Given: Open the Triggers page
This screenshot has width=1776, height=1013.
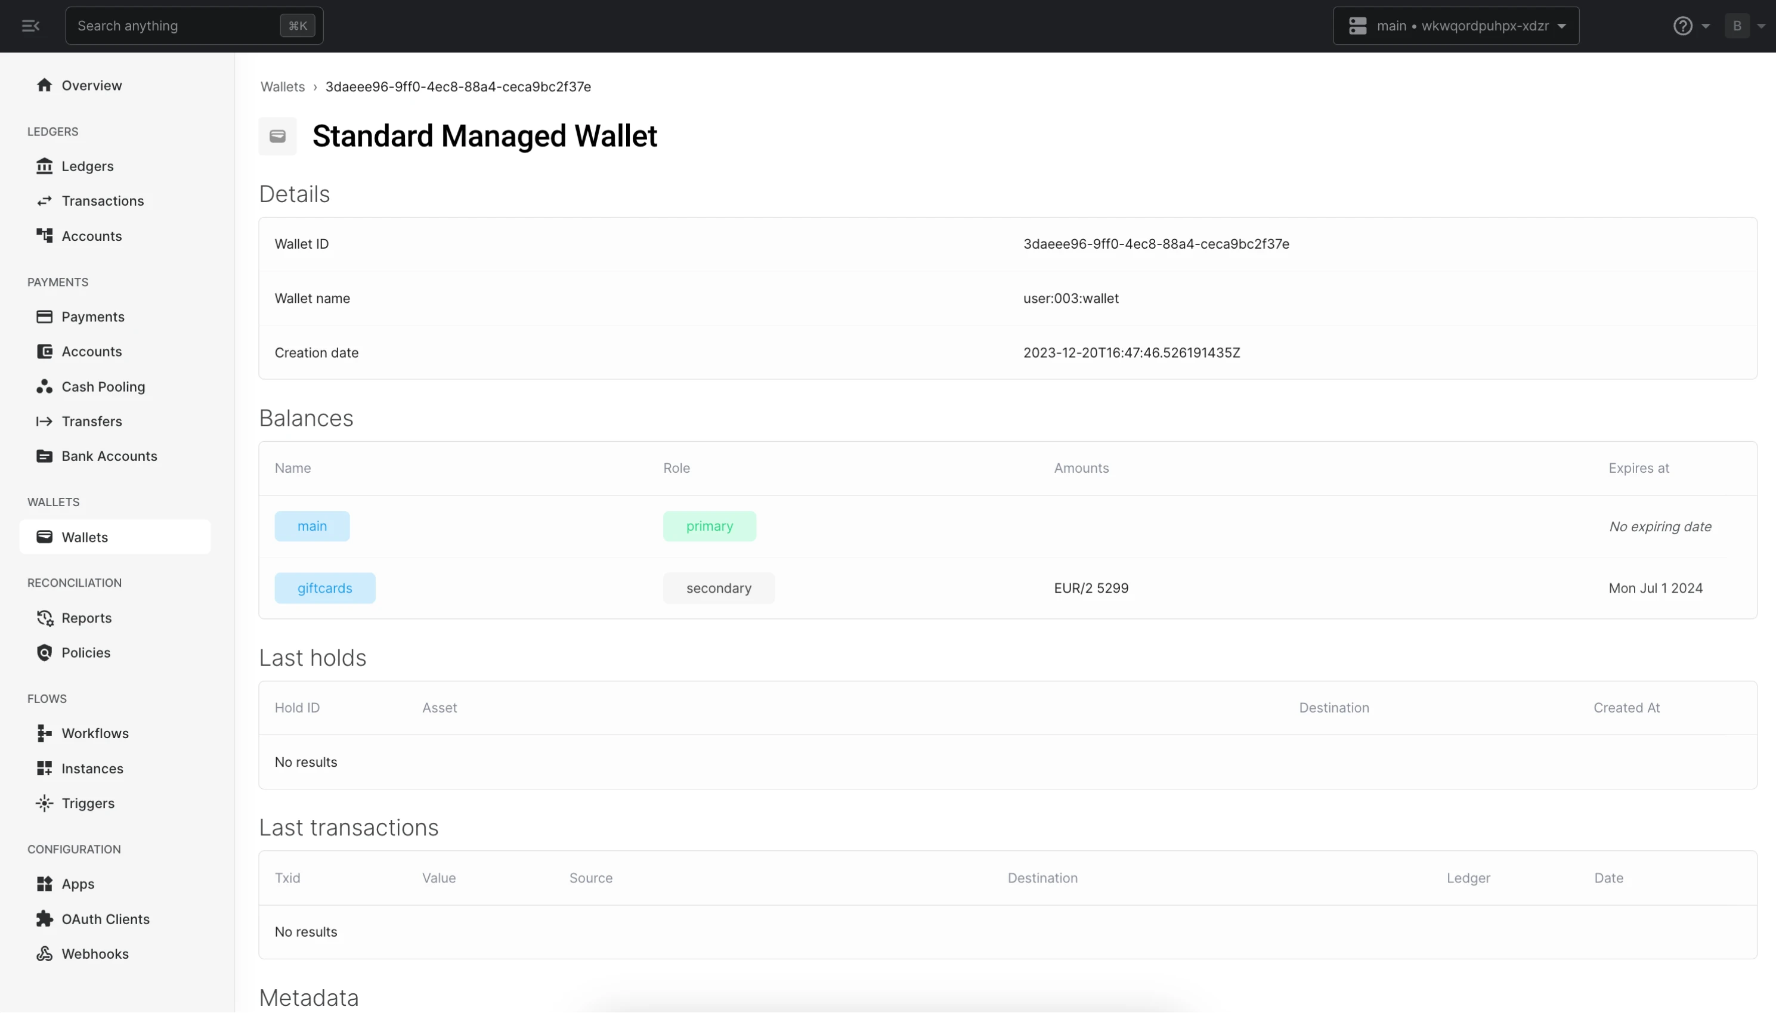Looking at the screenshot, I should click(x=88, y=803).
